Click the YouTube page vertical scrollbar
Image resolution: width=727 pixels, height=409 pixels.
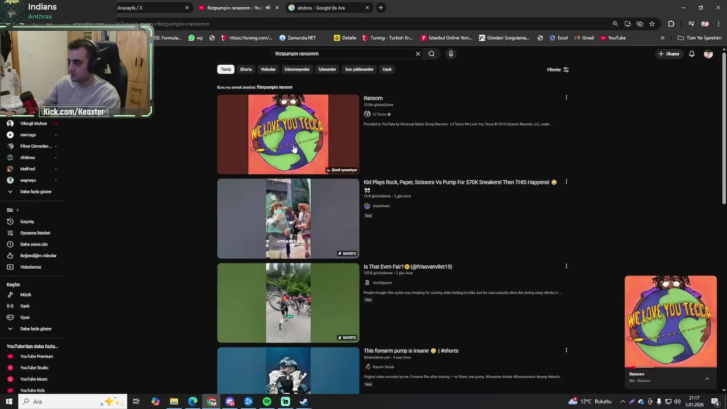tap(724, 128)
